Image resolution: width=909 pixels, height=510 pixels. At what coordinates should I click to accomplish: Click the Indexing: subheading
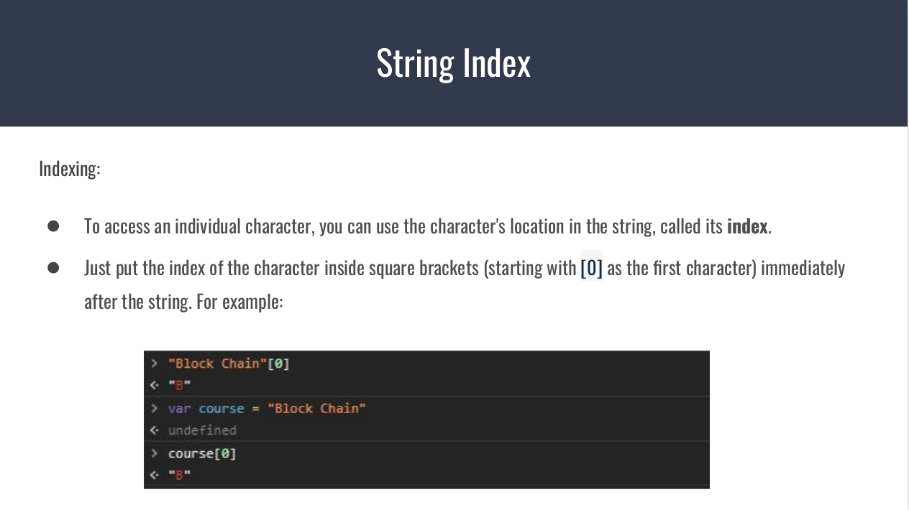pos(70,169)
